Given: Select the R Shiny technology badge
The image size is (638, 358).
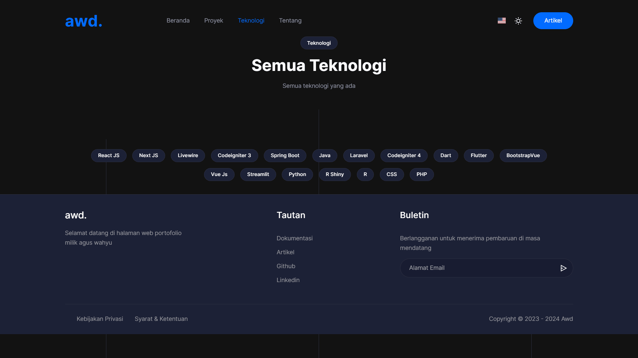Looking at the screenshot, I should coord(335,174).
